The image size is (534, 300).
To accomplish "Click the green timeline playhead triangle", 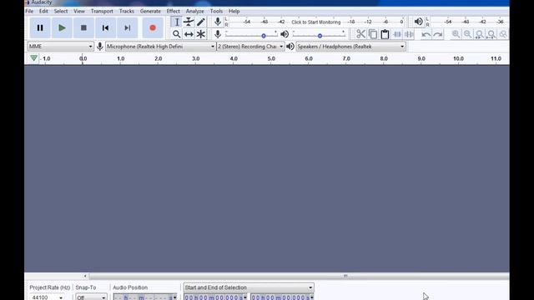I will (x=33, y=58).
